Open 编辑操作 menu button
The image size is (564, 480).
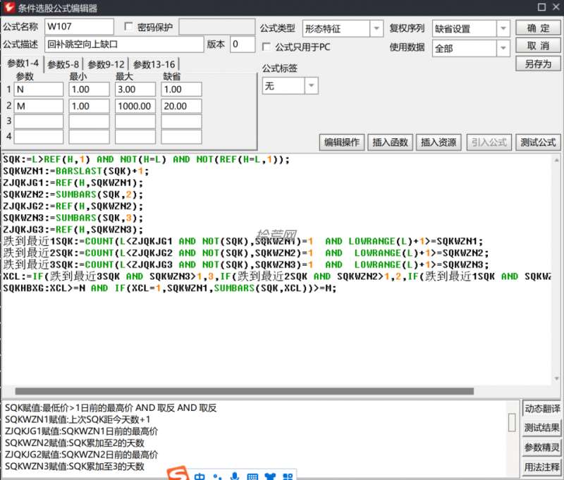(342, 142)
